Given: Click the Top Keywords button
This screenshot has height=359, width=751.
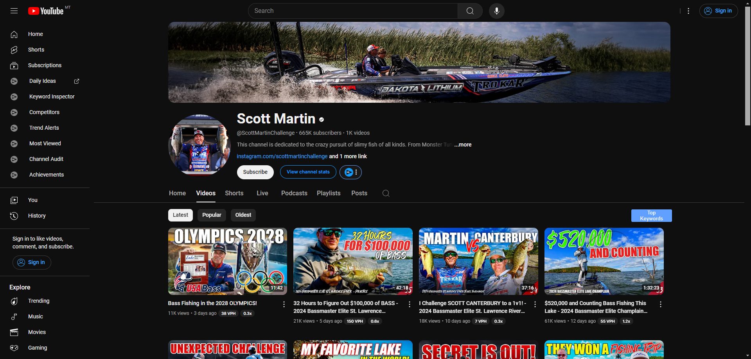Looking at the screenshot, I should click(x=651, y=216).
